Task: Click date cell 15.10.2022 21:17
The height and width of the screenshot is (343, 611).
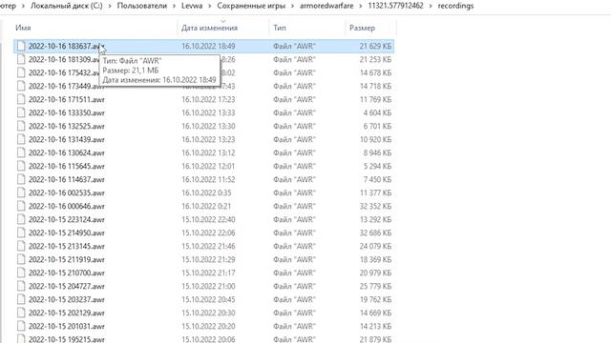Action: (208, 273)
